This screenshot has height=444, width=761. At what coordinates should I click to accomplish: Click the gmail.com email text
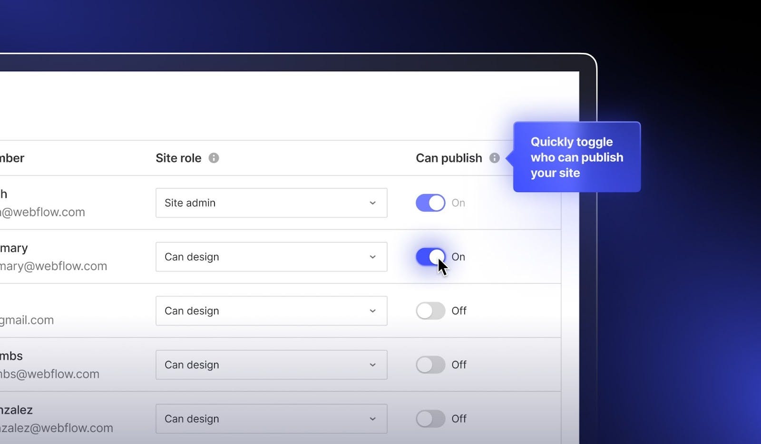point(27,320)
